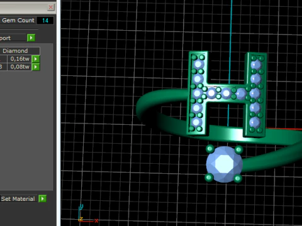This screenshot has height=226, width=302.
Task: Click the green arrow beside 0,16tw
Action: coord(36,59)
